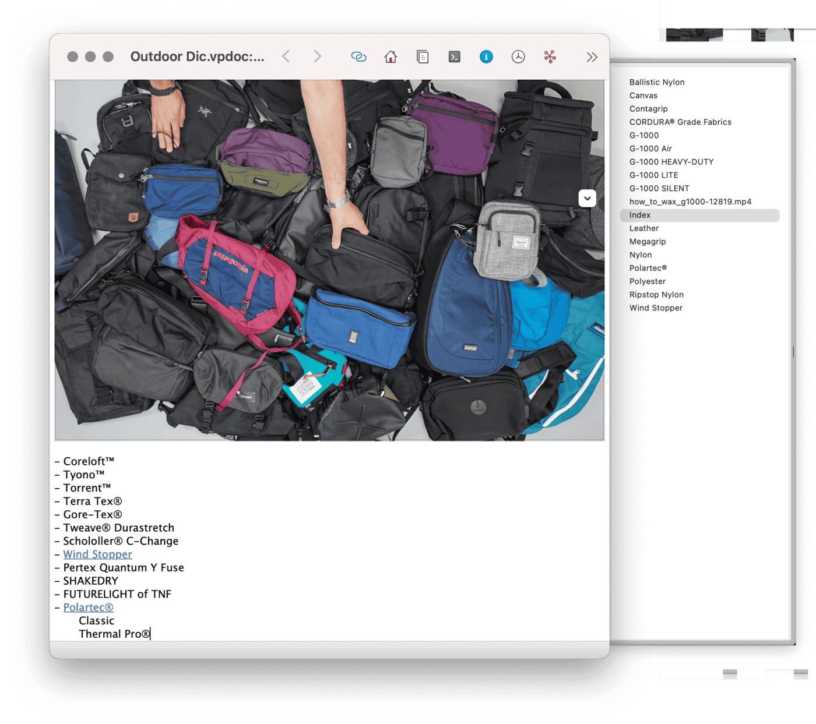Click the Outdoor Dic.vpdoc window title

198,56
